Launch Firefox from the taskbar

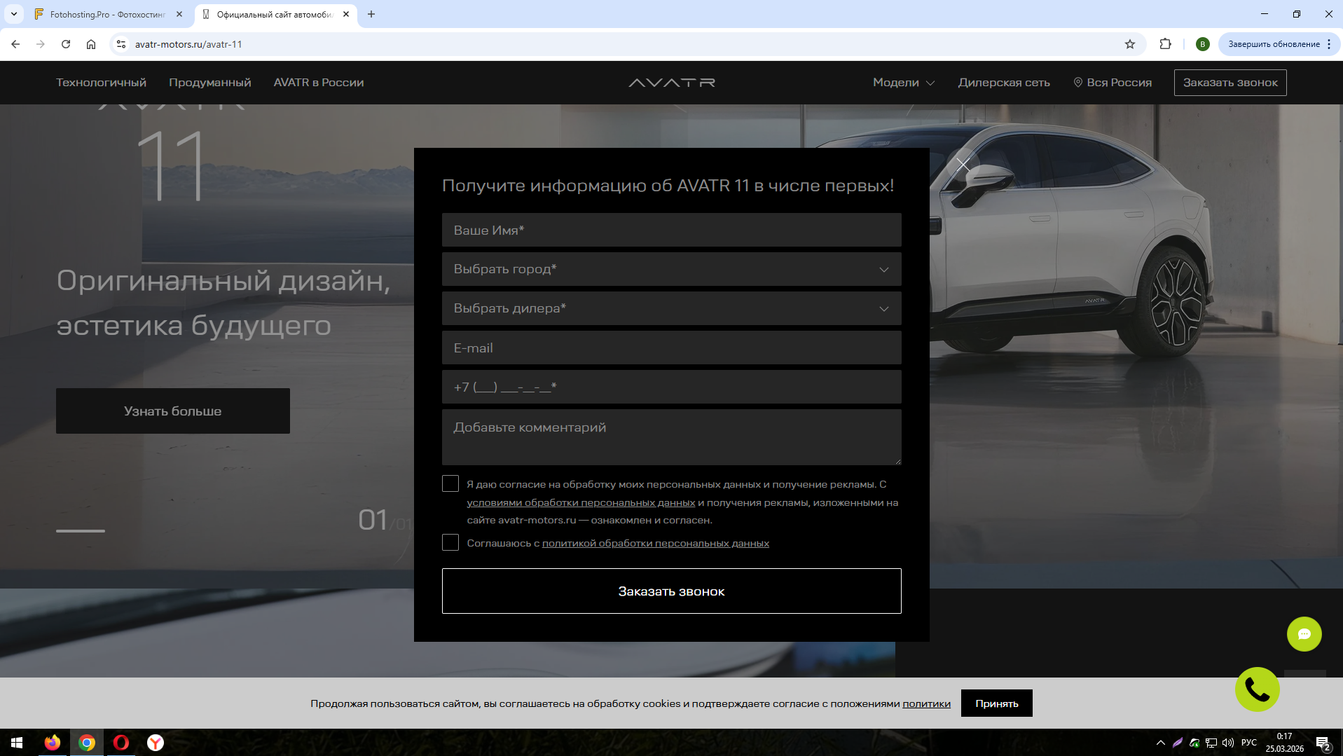pyautogui.click(x=53, y=743)
